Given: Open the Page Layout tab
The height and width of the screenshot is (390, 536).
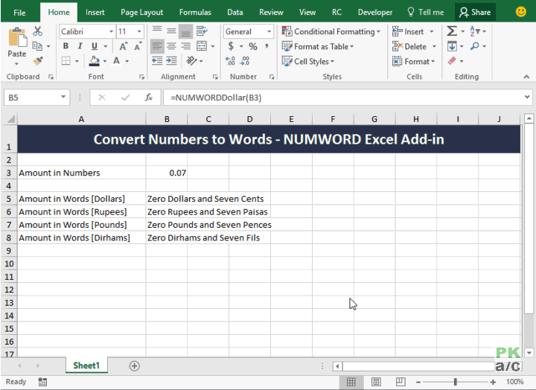Looking at the screenshot, I should pos(142,13).
